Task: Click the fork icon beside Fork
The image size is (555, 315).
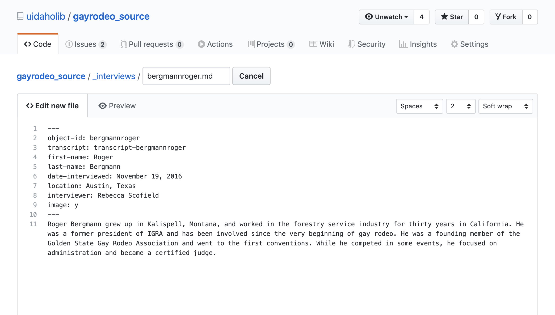Action: tap(498, 17)
